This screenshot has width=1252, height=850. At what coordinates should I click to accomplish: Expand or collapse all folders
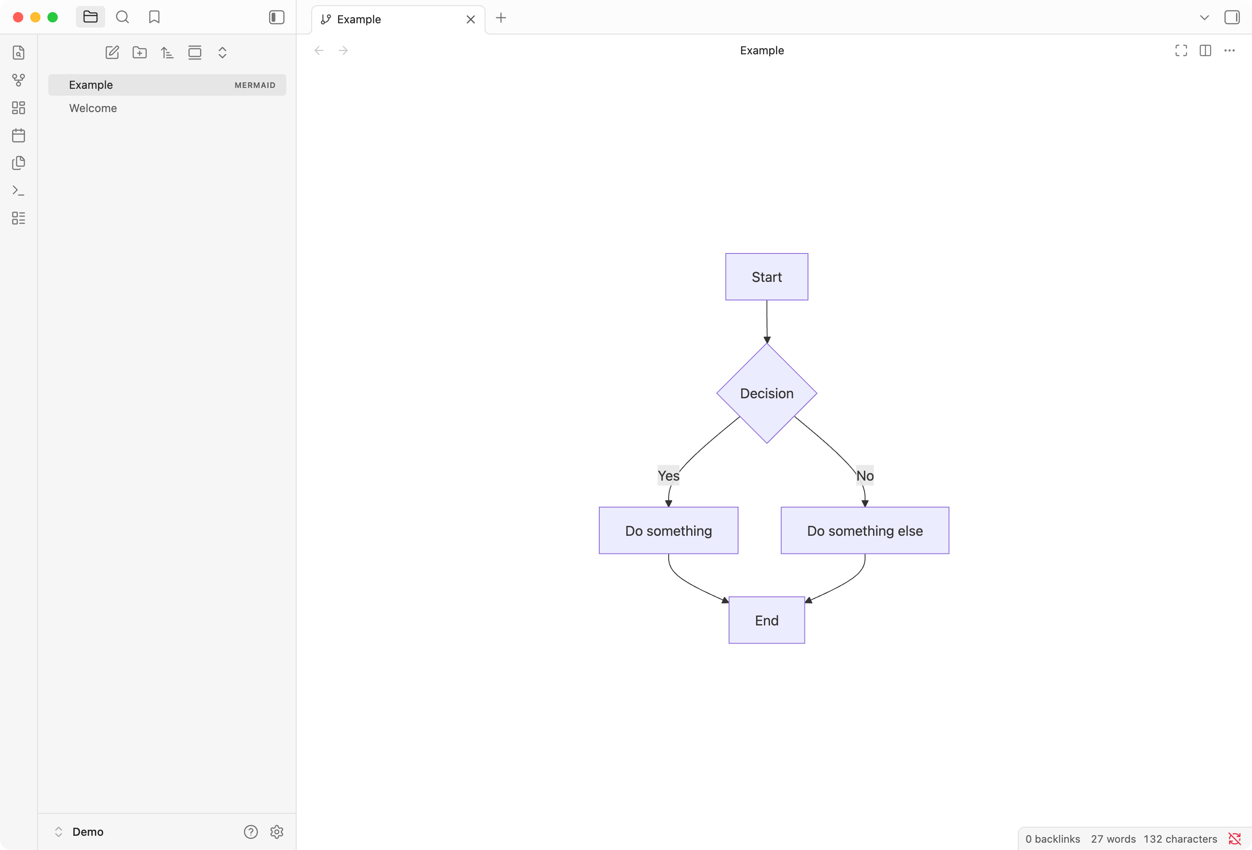coord(222,53)
